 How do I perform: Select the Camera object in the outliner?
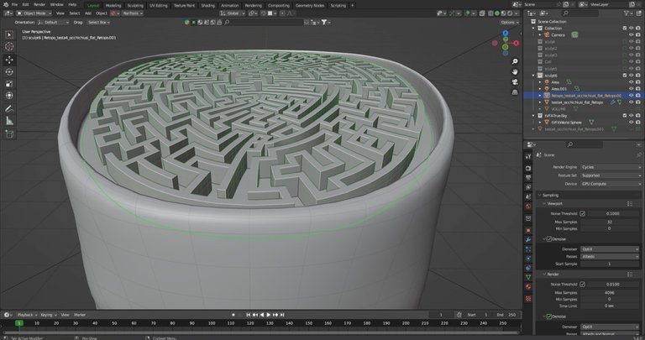click(558, 34)
